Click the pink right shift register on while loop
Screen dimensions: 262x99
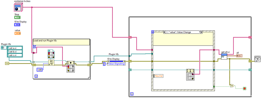pos(250,37)
